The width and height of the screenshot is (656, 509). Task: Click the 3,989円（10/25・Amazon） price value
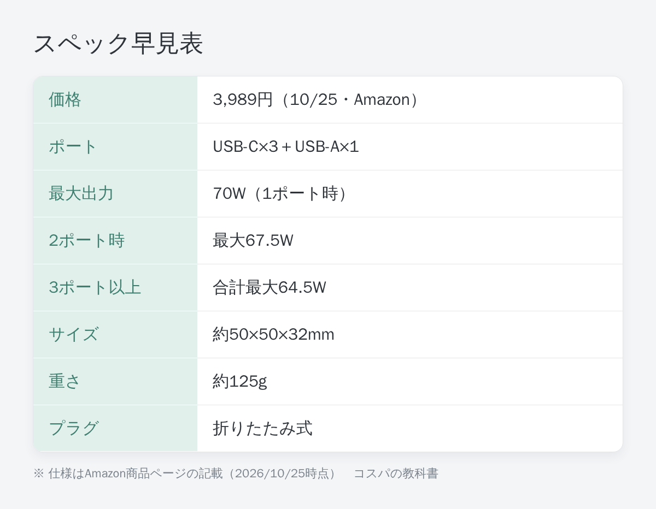(317, 99)
